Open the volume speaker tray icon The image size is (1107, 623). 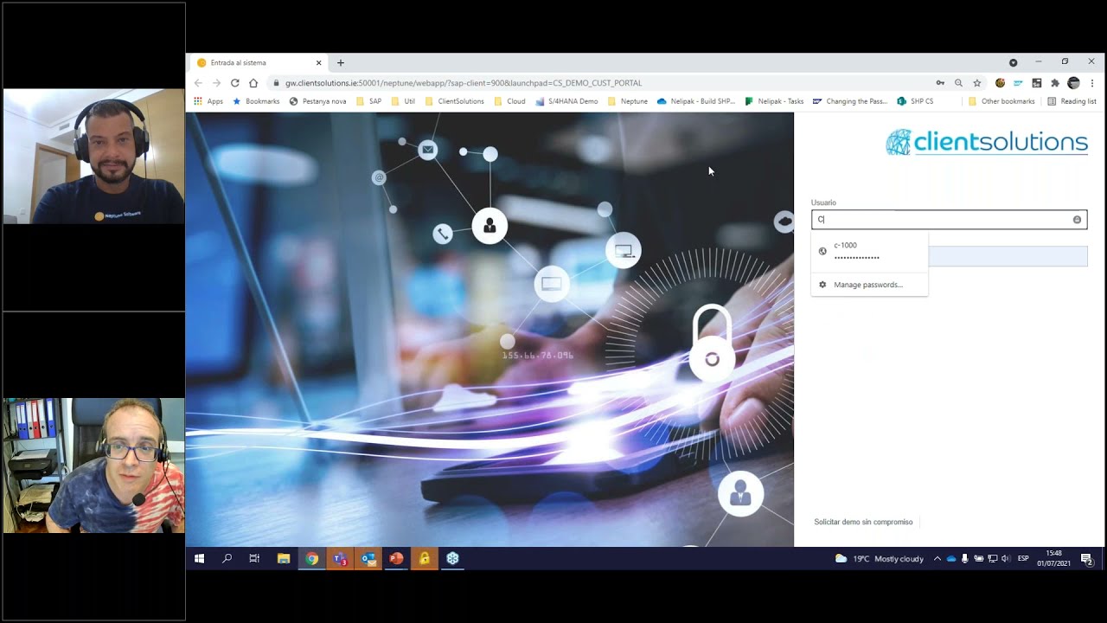[x=1006, y=559]
